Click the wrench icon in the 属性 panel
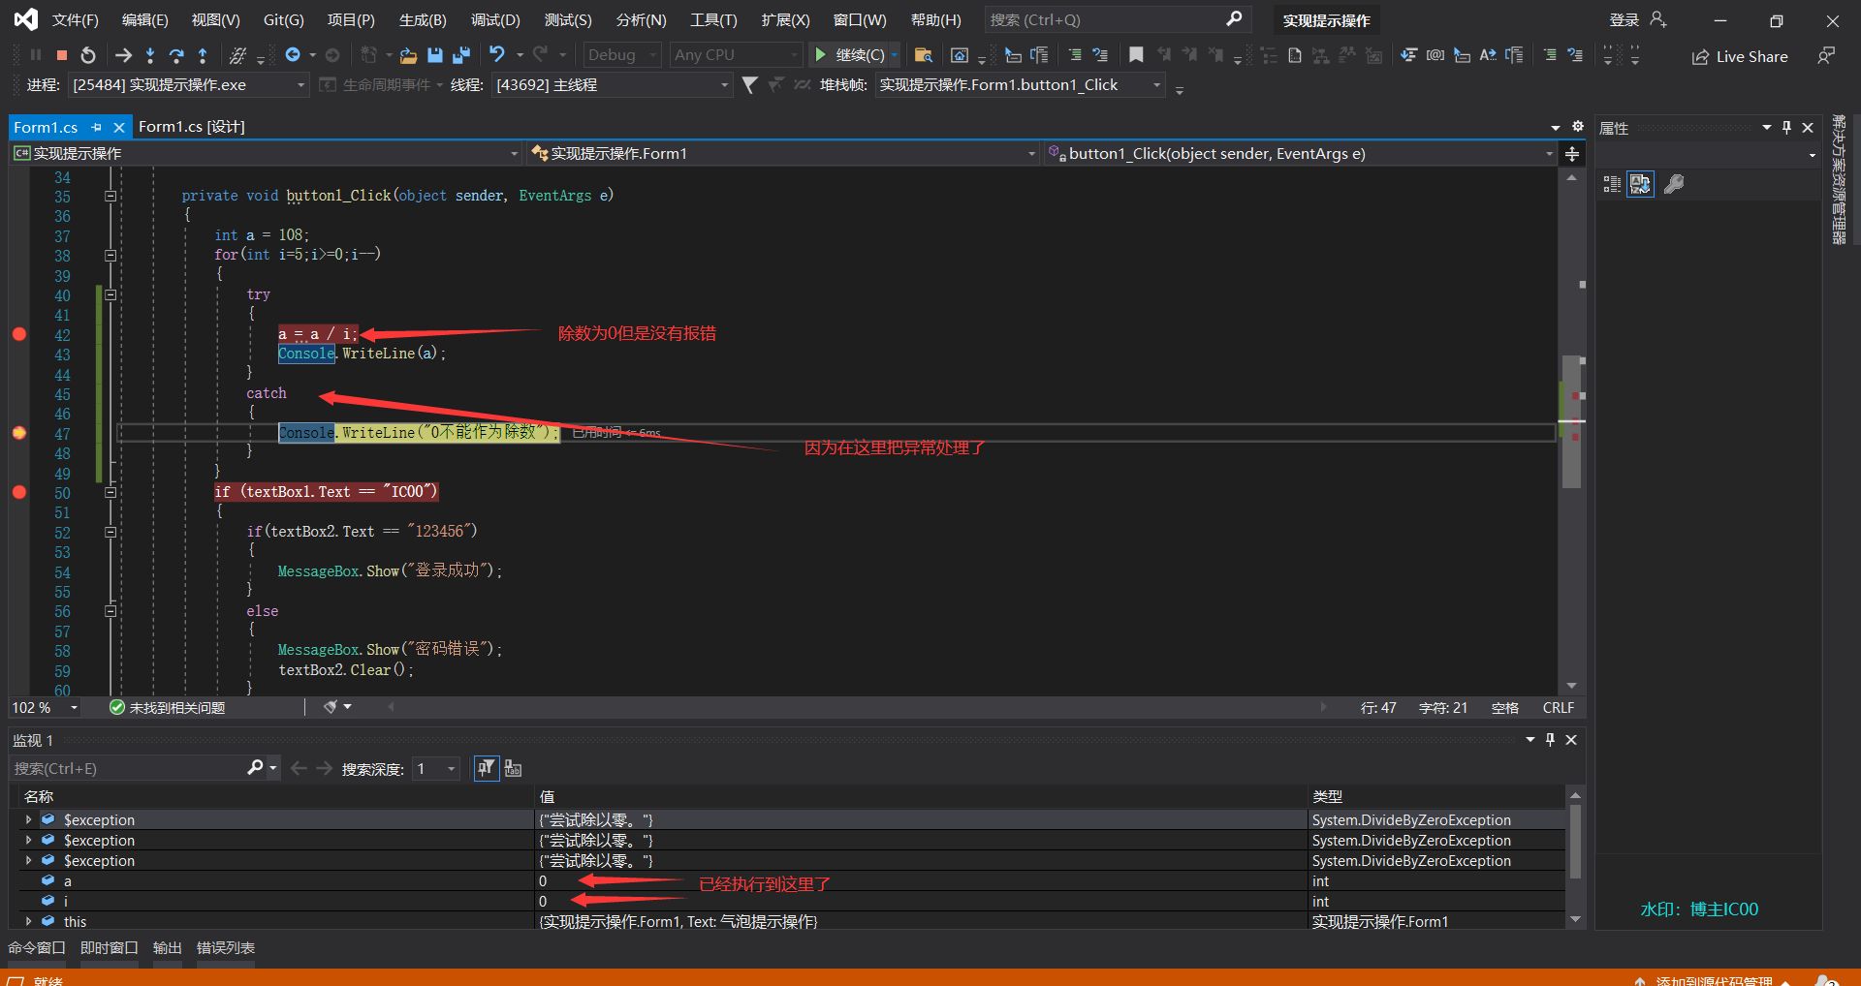 (1673, 184)
